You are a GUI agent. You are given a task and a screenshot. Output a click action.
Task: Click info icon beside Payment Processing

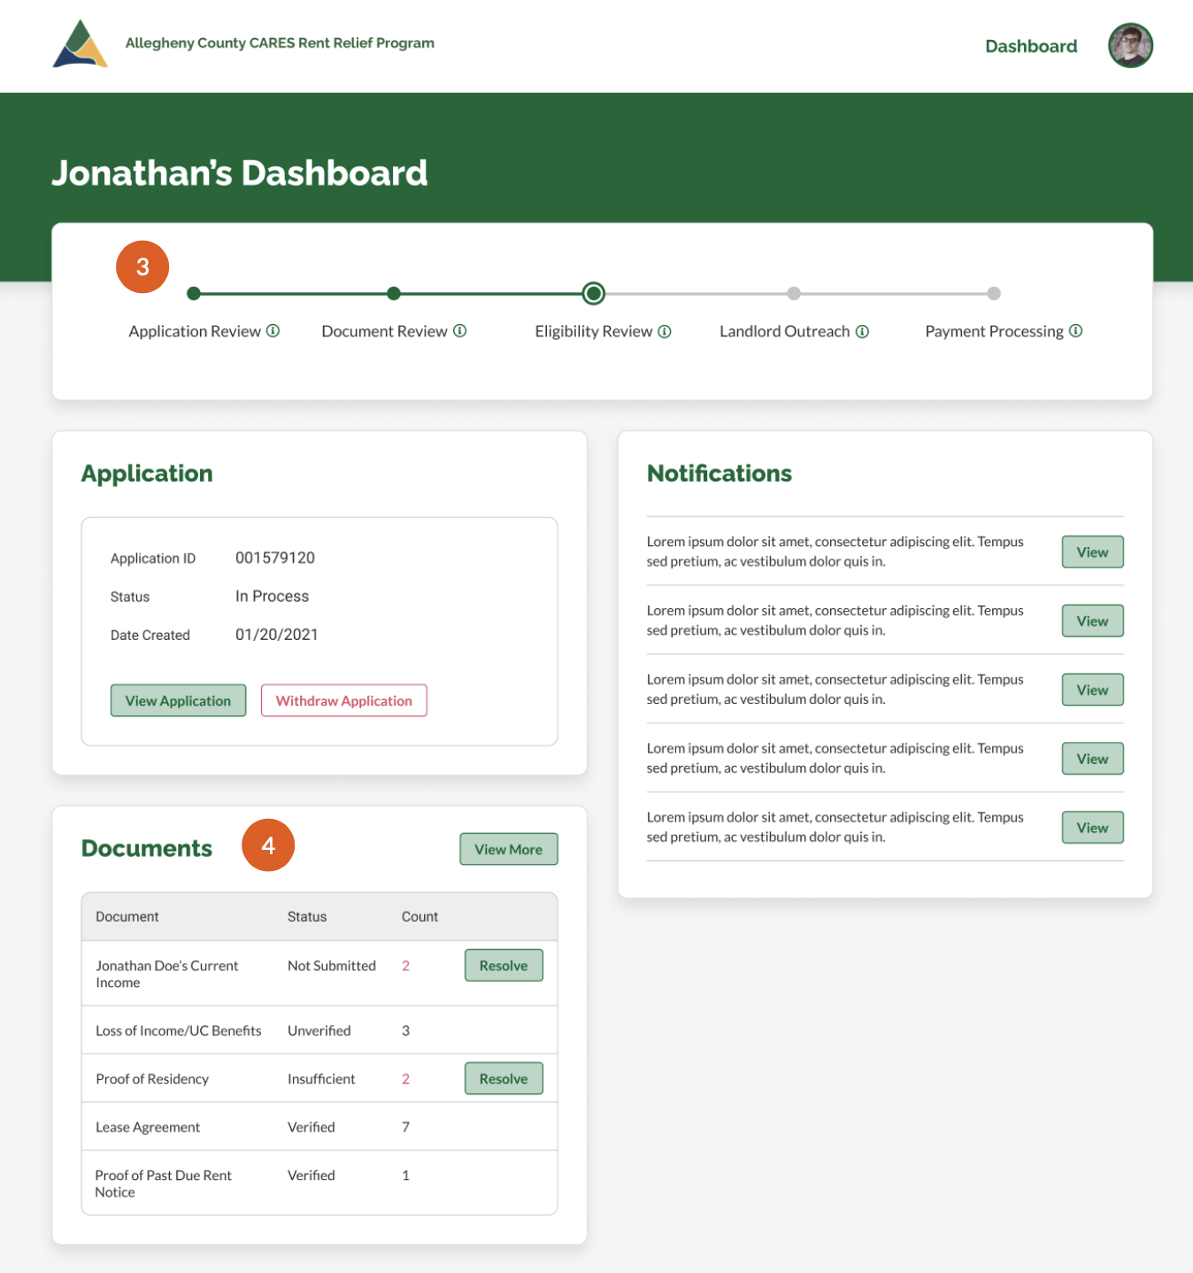1076,331
